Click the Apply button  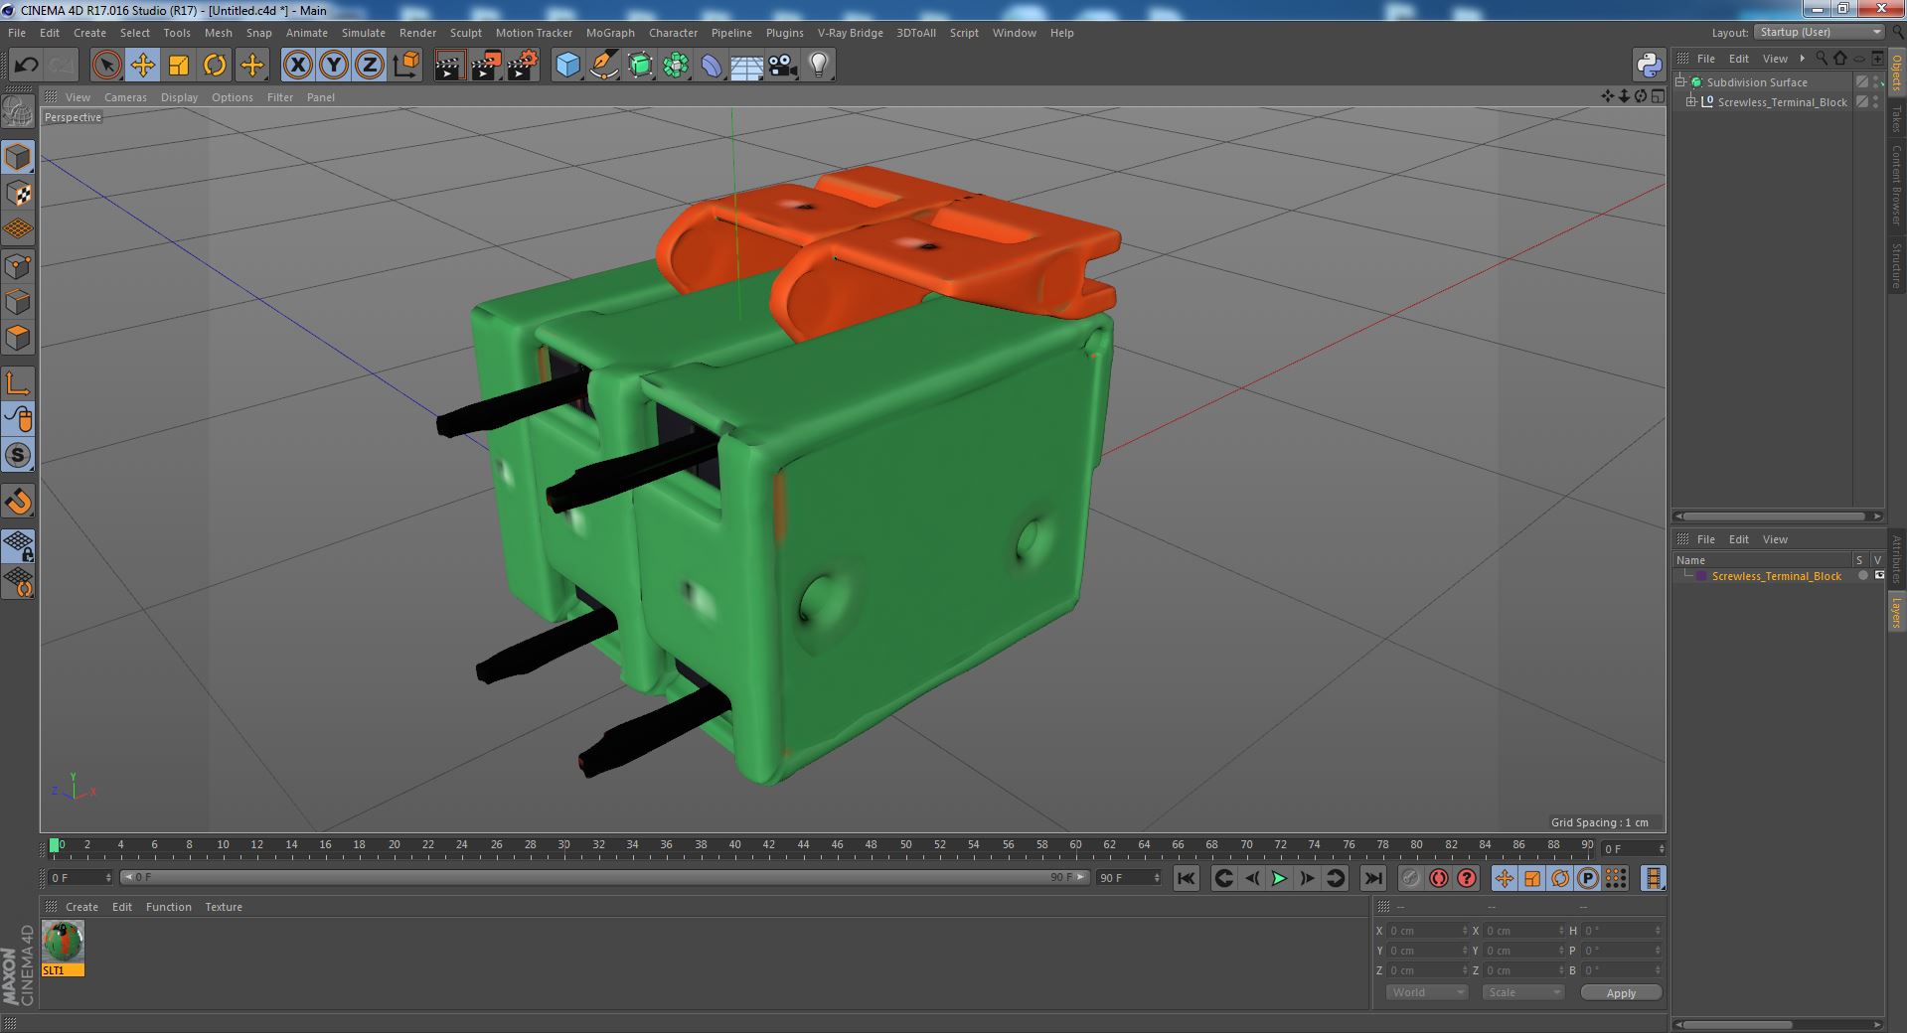[1621, 992]
